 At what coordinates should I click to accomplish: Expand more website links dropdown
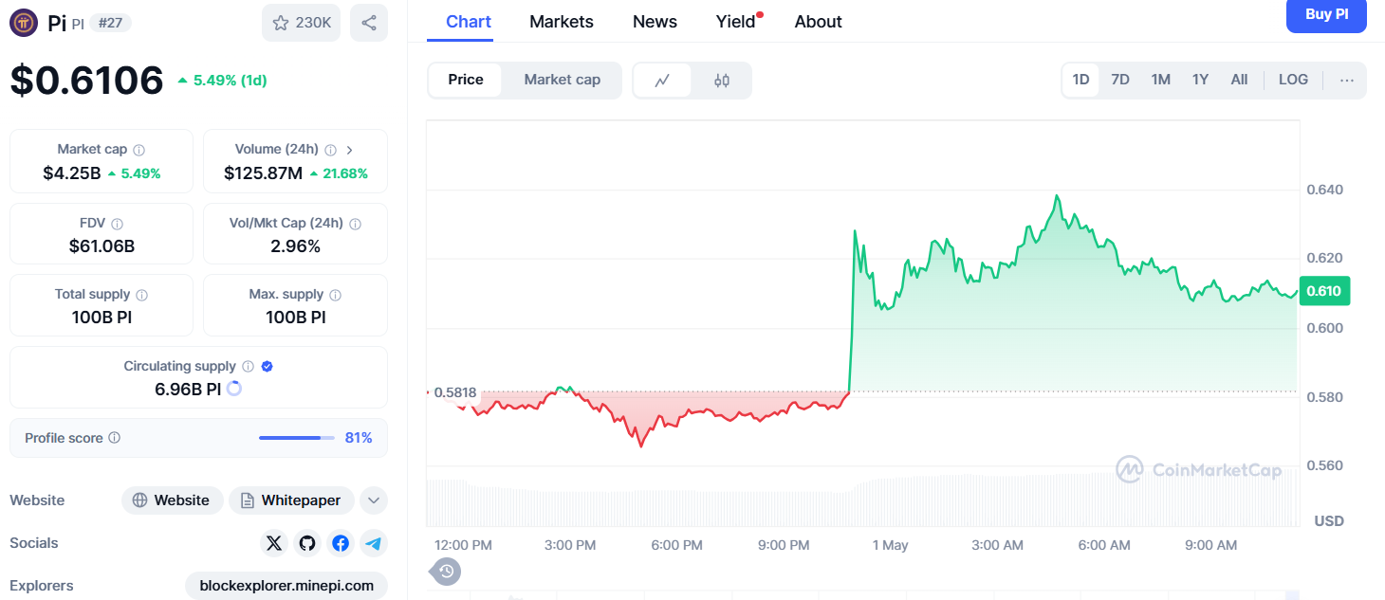[374, 500]
